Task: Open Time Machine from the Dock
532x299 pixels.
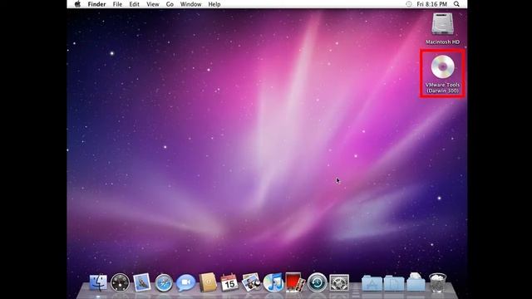Action: click(x=317, y=282)
